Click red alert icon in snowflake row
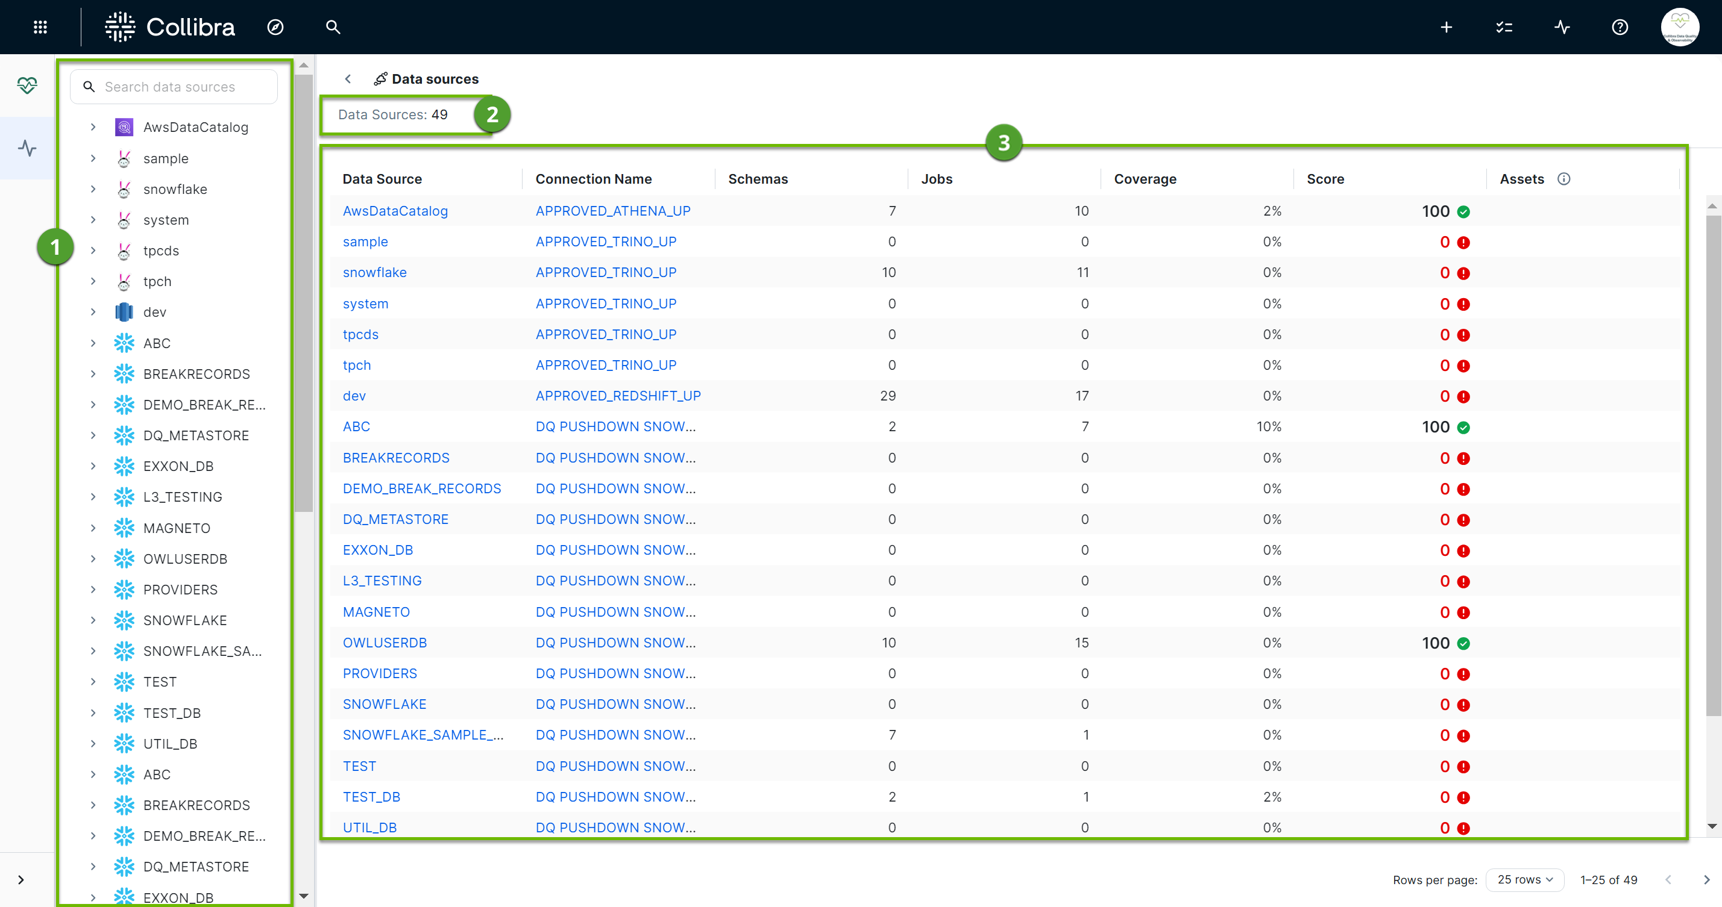 [1463, 273]
